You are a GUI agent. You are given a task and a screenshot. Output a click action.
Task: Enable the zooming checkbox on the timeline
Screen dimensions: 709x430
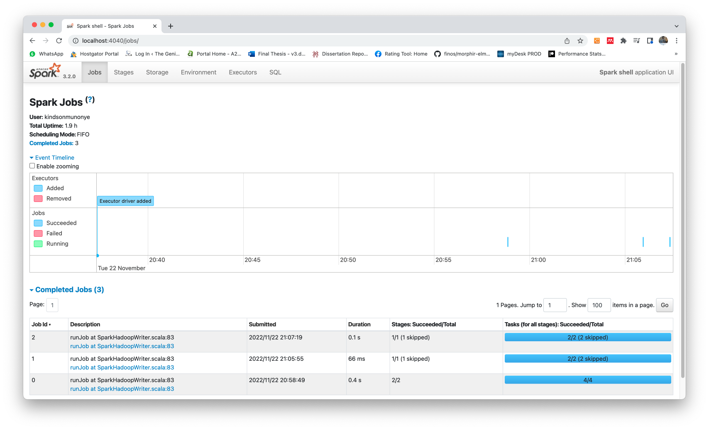32,165
